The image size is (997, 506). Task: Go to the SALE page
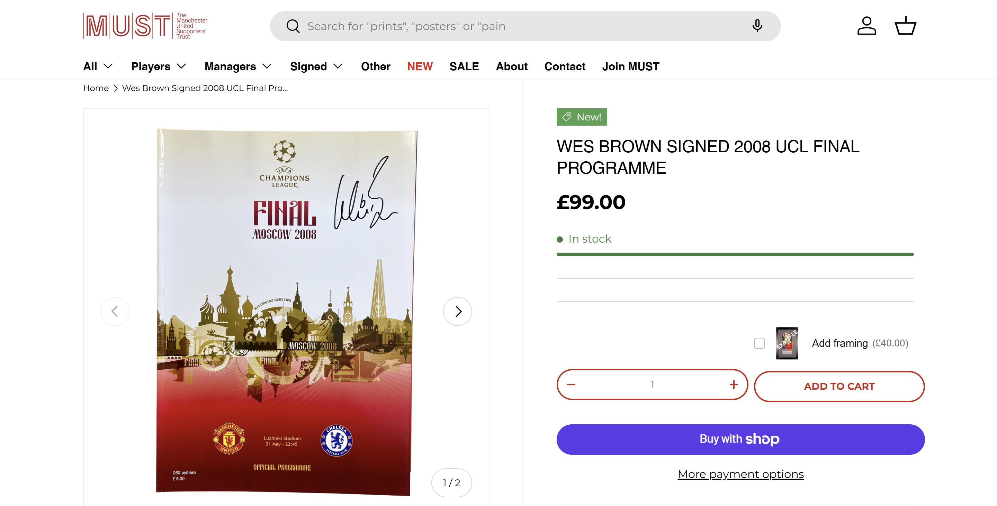[464, 66]
